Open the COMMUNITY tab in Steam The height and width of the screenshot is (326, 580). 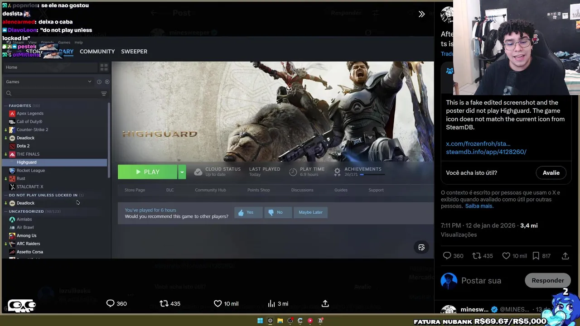(97, 52)
